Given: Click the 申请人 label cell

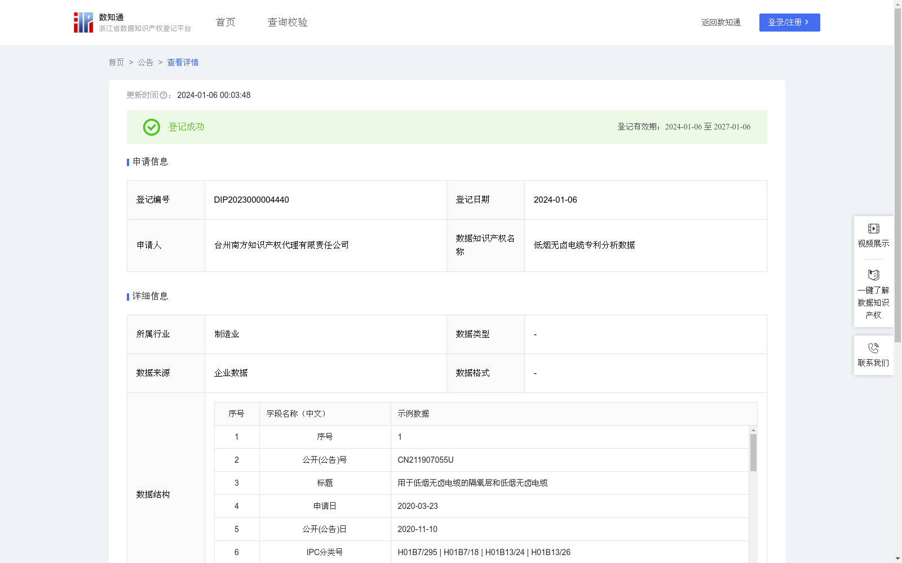Looking at the screenshot, I should pyautogui.click(x=166, y=245).
